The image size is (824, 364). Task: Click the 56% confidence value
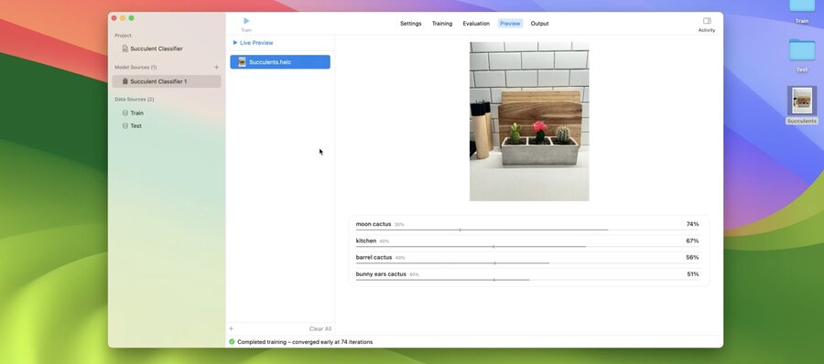692,257
